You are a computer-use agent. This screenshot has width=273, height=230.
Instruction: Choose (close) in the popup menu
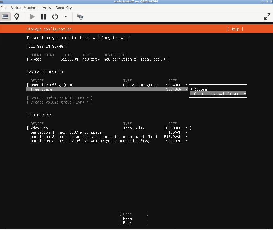click(x=202, y=89)
